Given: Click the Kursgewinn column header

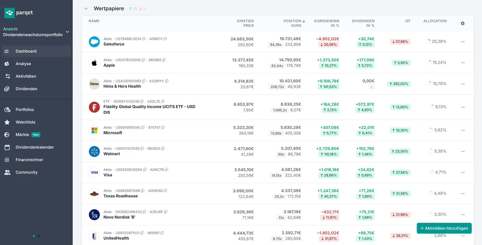Looking at the screenshot, I should [x=327, y=23].
